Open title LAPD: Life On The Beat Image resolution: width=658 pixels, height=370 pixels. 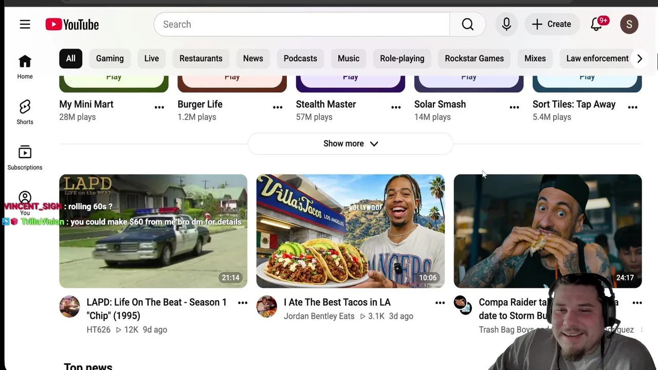pos(157,309)
